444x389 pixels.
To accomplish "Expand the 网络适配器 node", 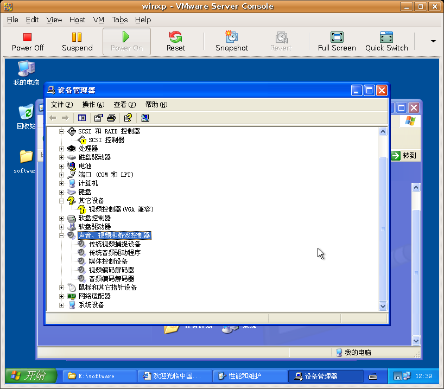I will click(61, 296).
